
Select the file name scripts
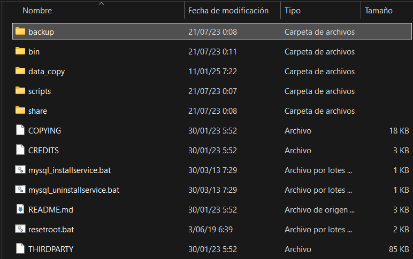(x=40, y=91)
